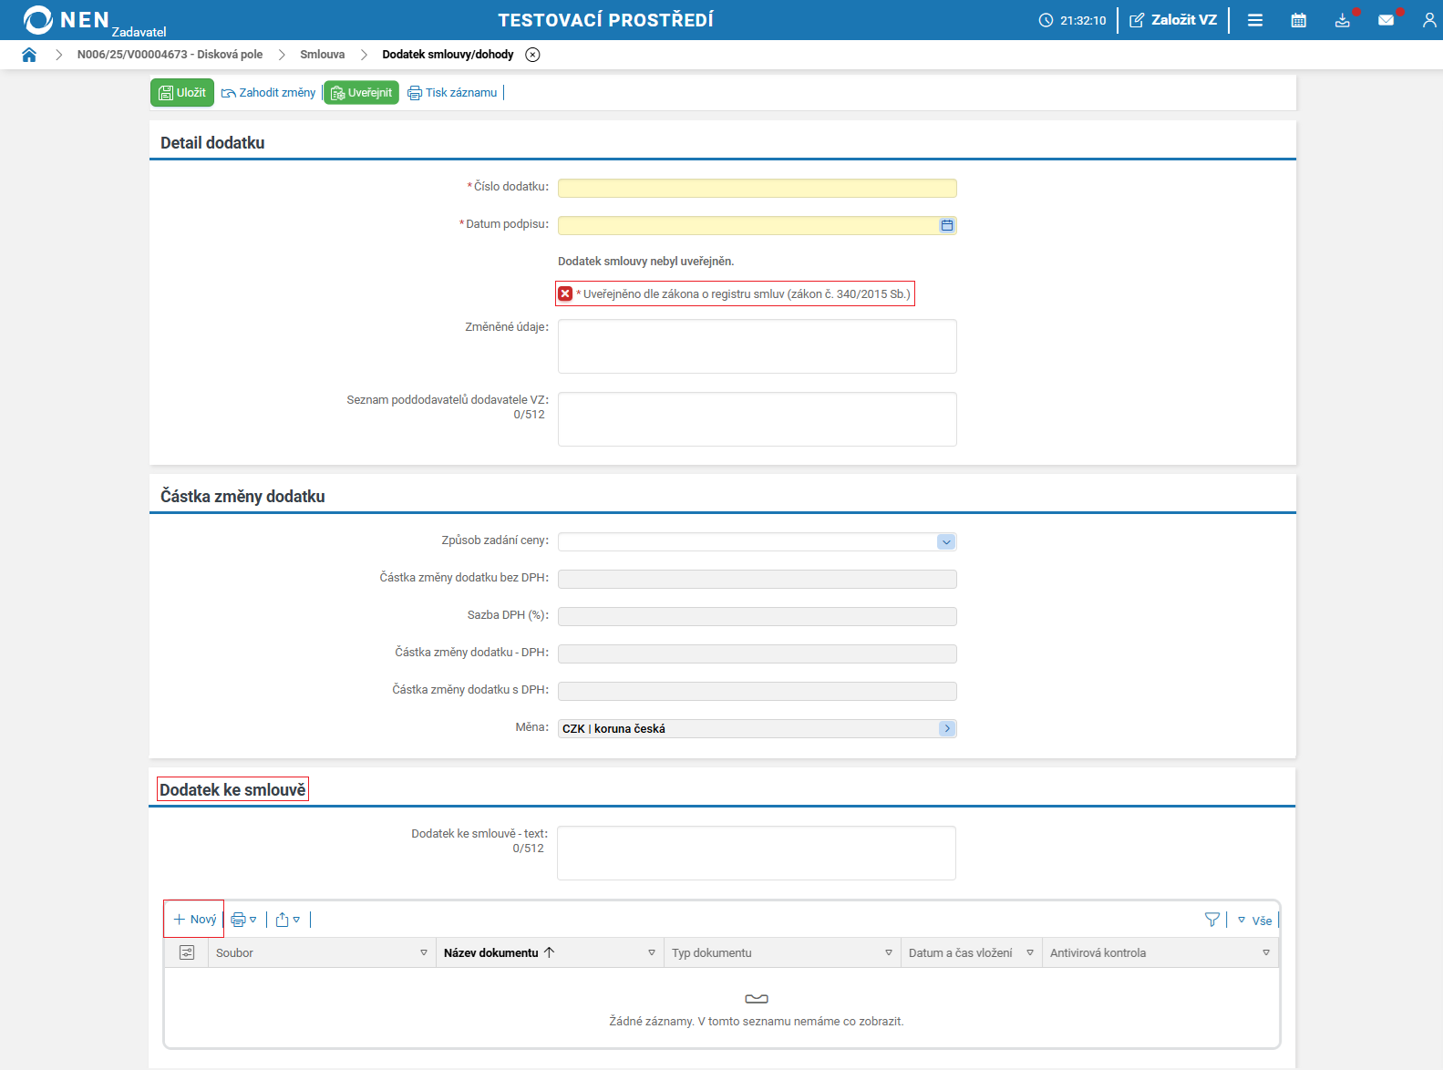Open the print dropdown in documents toolbar
Image resolution: width=1443 pixels, height=1070 pixels.
[243, 920]
